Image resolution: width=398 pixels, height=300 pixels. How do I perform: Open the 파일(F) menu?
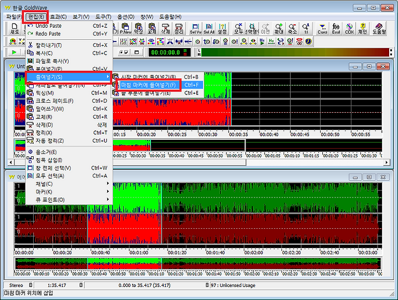tap(14, 17)
